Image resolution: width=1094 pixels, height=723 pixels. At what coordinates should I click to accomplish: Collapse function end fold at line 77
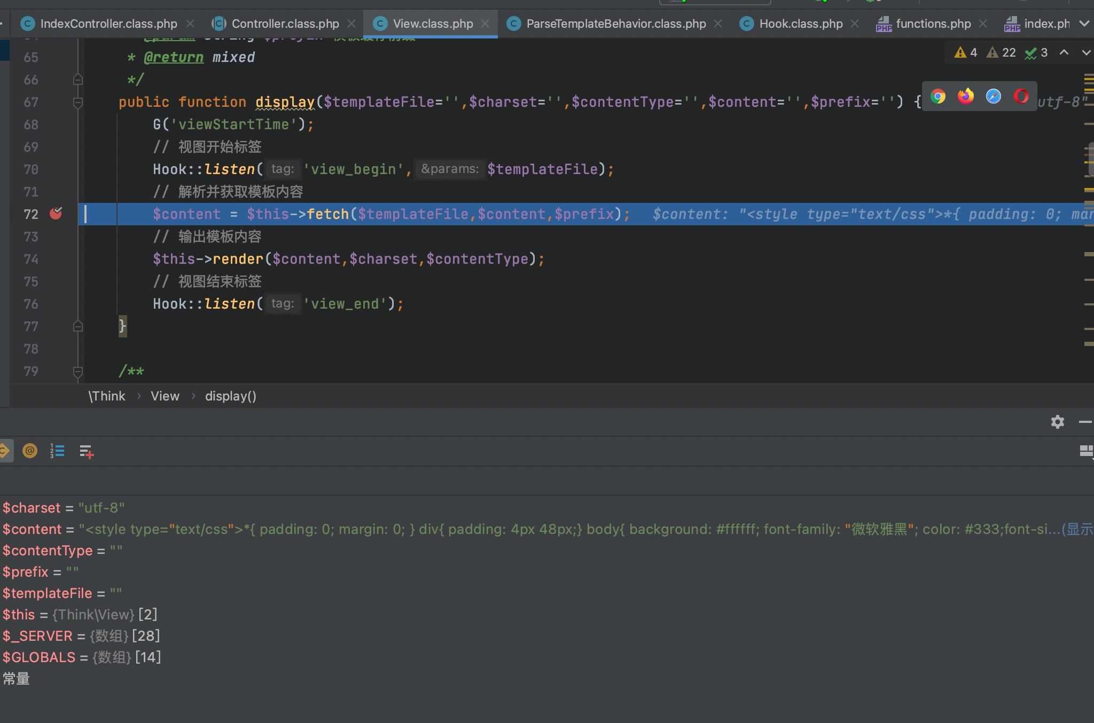(78, 326)
